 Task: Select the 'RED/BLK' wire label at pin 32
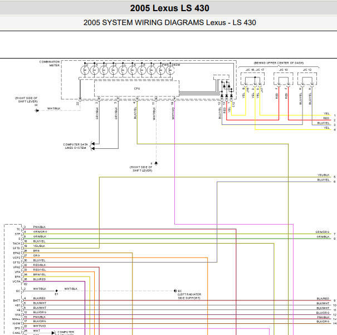(40, 265)
